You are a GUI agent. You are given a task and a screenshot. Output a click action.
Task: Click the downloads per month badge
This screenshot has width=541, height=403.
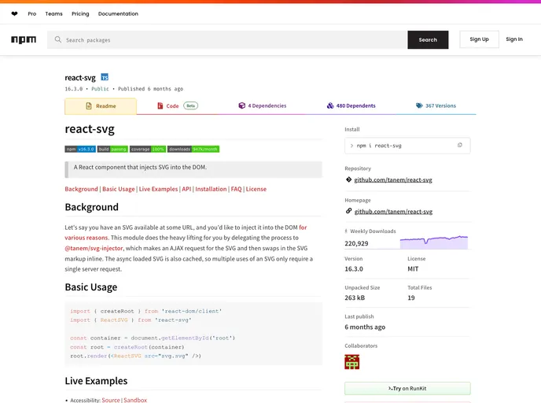click(193, 150)
